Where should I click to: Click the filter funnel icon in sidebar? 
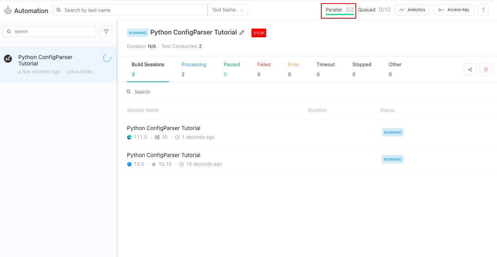coord(106,31)
